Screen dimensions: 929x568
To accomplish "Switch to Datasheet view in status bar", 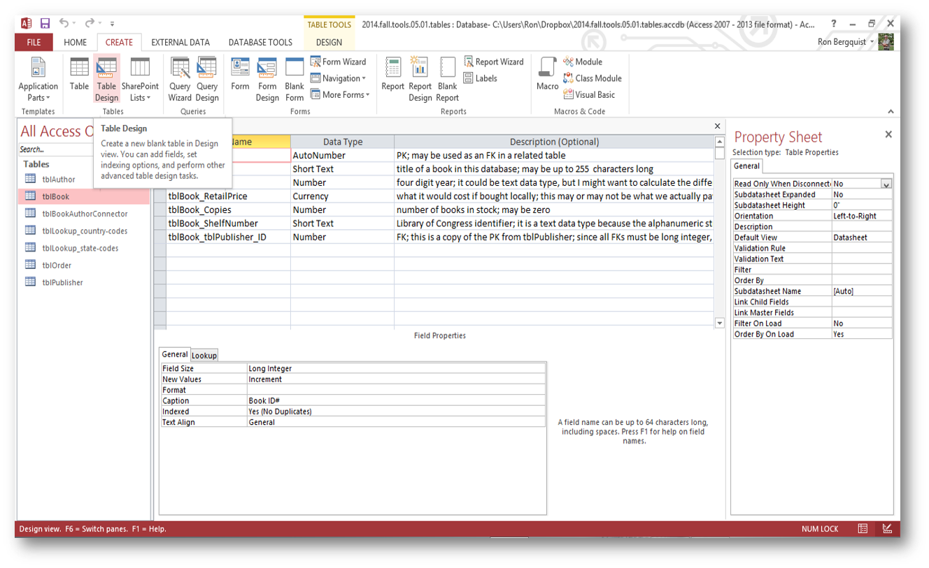I will [x=863, y=529].
